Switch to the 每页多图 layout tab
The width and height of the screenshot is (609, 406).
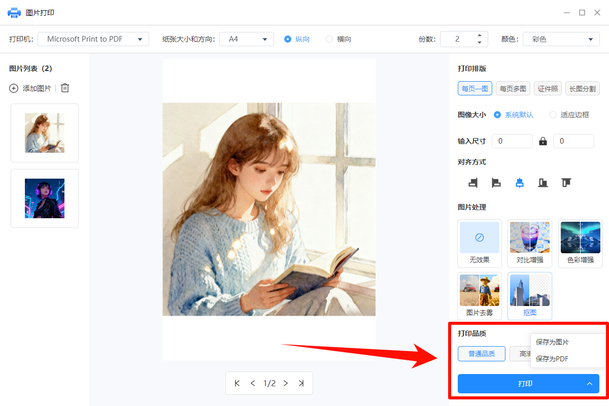[513, 88]
